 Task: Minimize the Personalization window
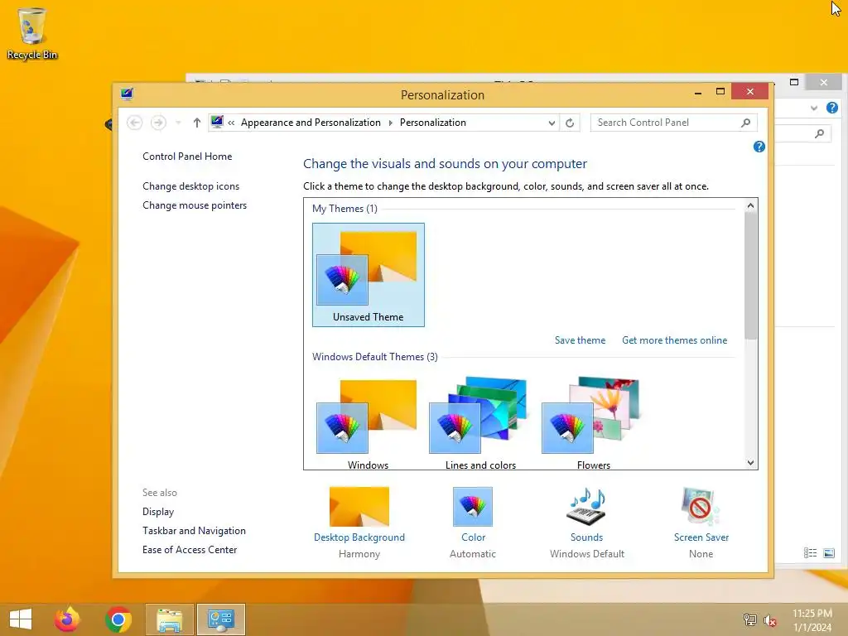point(698,93)
